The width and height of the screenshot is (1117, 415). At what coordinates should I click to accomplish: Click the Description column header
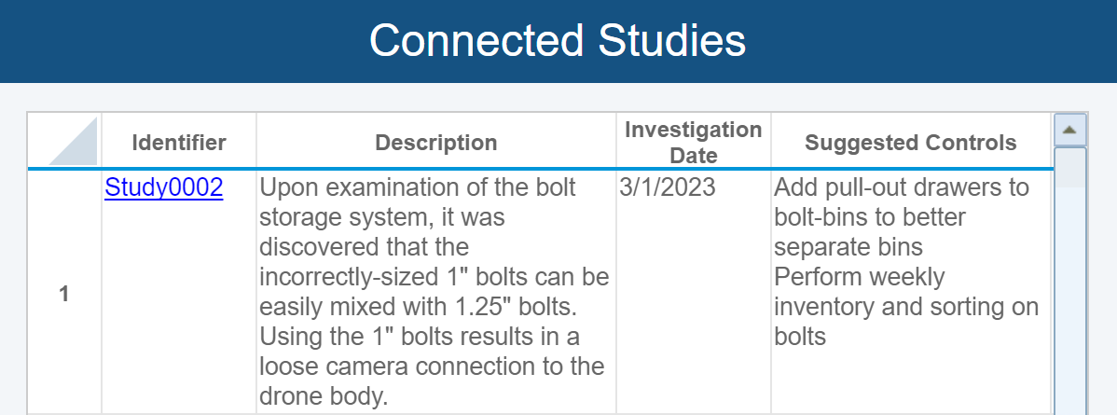tap(435, 143)
